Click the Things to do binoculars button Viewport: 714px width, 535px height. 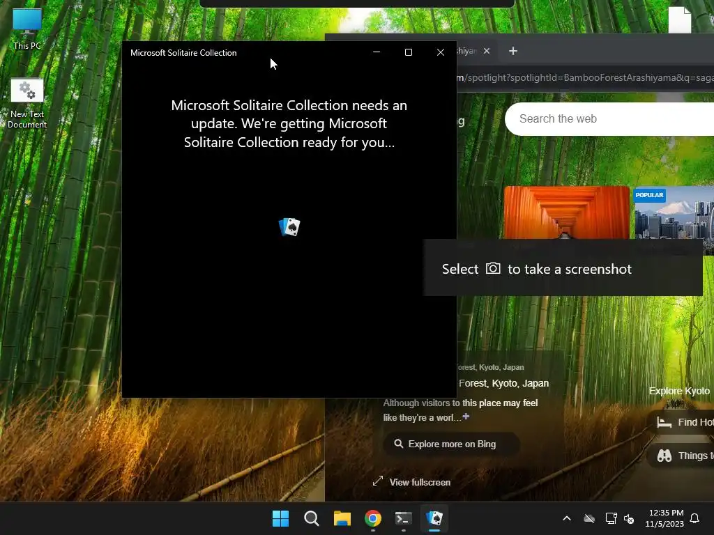pos(681,456)
